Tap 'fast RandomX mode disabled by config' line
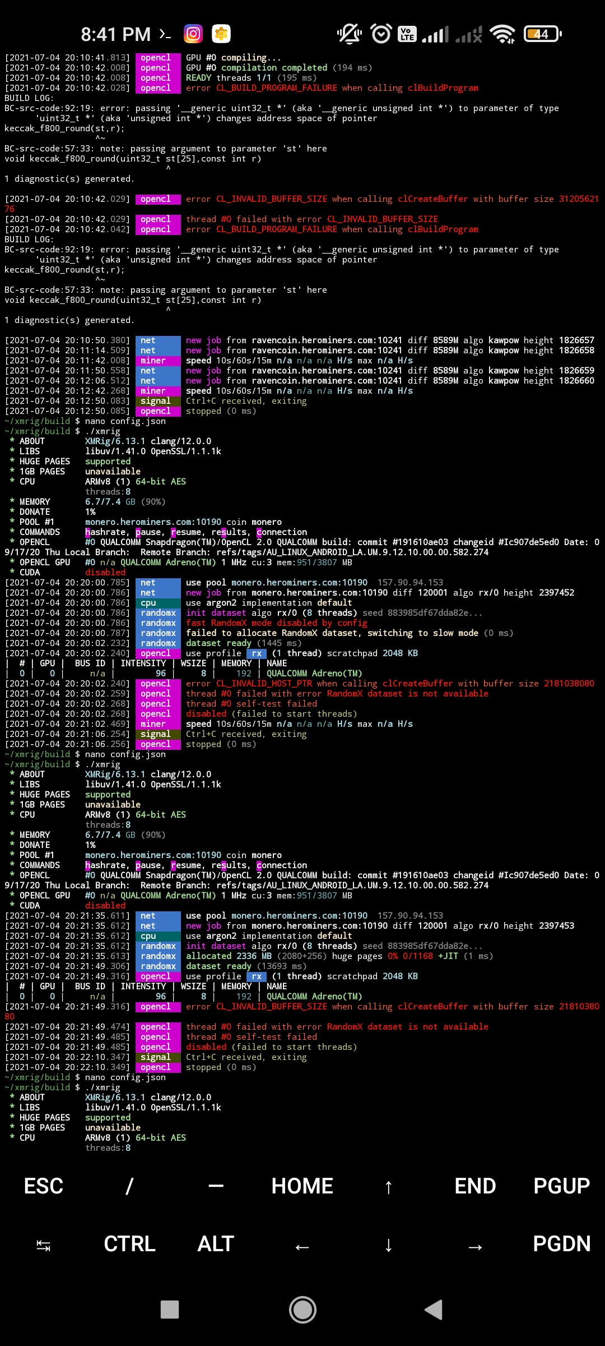The width and height of the screenshot is (605, 1346). pyautogui.click(x=186, y=623)
